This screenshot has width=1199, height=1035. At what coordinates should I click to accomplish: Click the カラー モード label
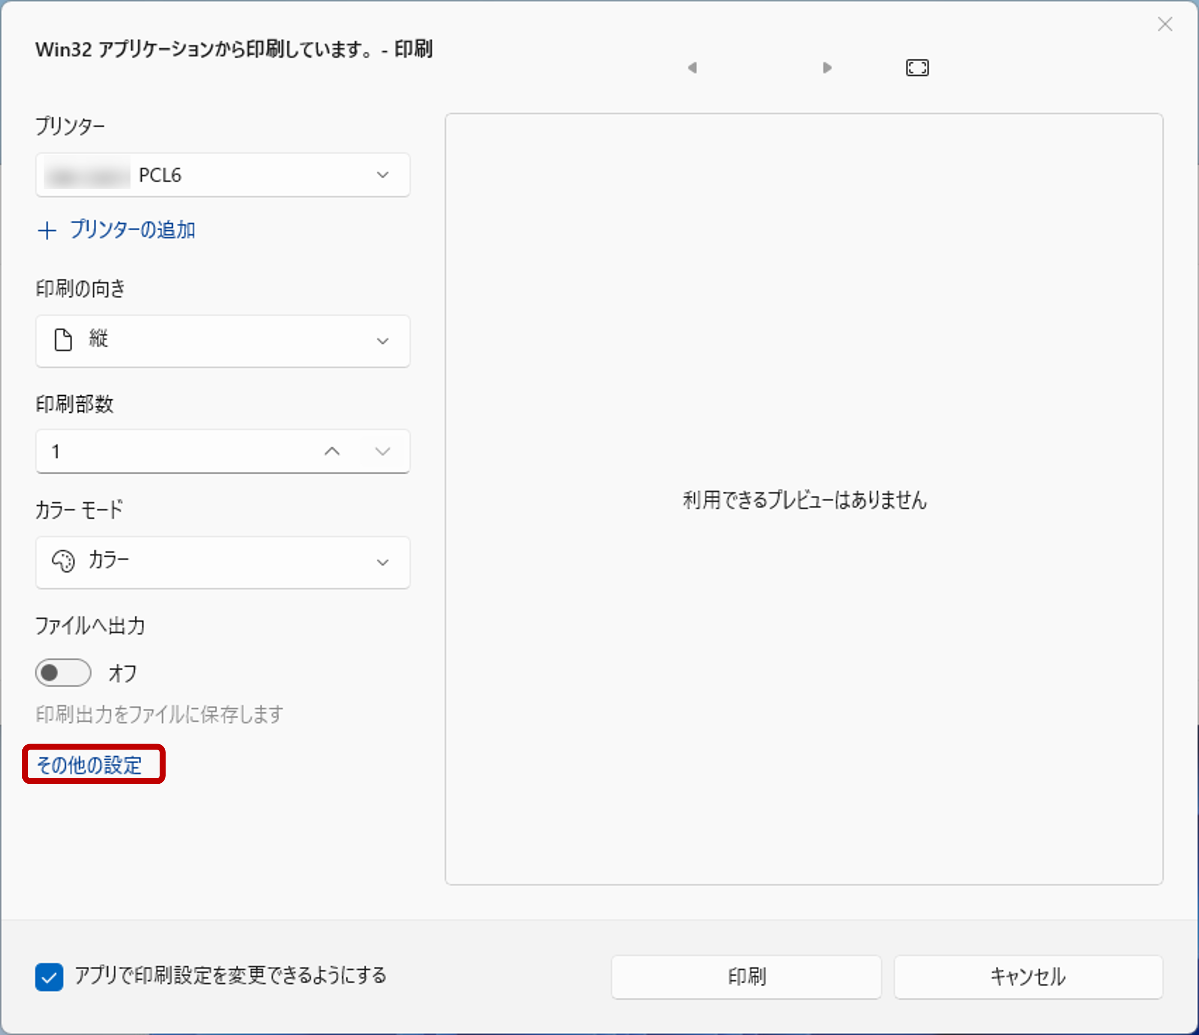pyautogui.click(x=79, y=510)
